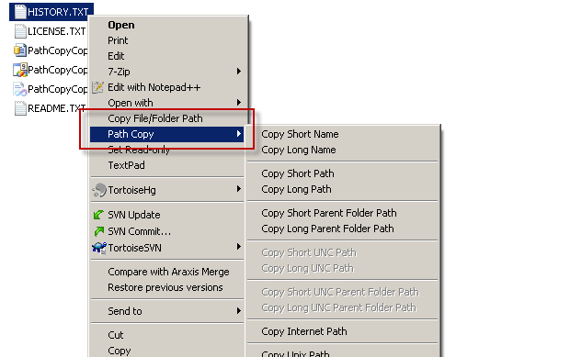Image resolution: width=570 pixels, height=357 pixels.
Task: Choose Copy Short Name
Action: 300,134
